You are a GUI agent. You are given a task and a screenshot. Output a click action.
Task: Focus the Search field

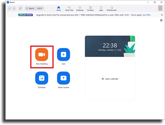pyautogui.click(x=34, y=8)
